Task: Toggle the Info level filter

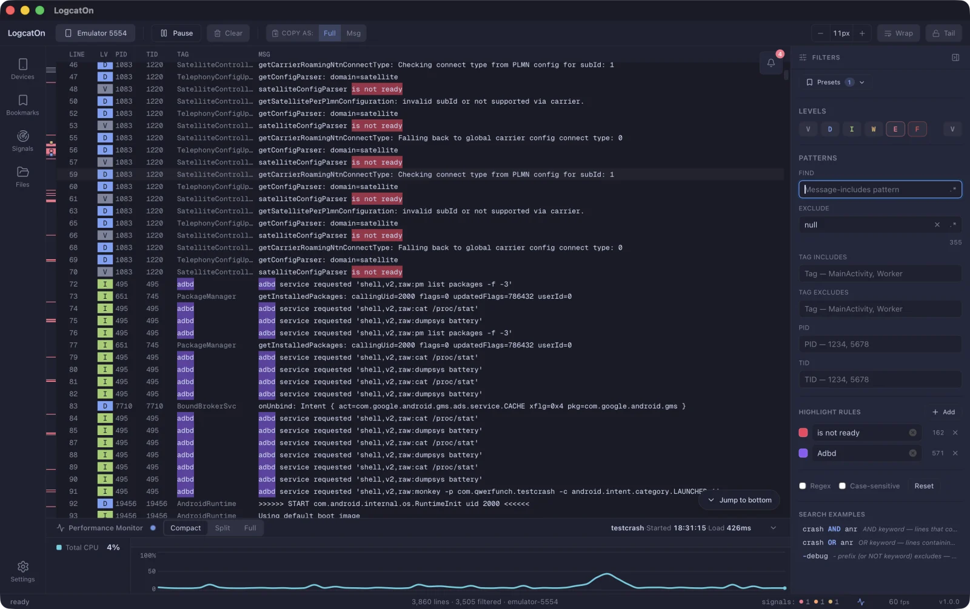Action: click(852, 129)
